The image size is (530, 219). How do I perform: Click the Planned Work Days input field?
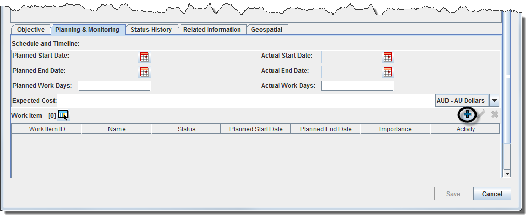[114, 86]
